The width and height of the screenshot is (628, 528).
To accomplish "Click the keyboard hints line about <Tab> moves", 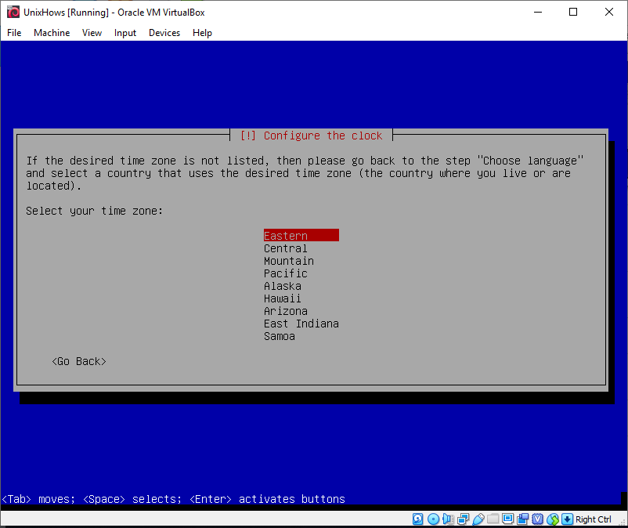I will (173, 499).
